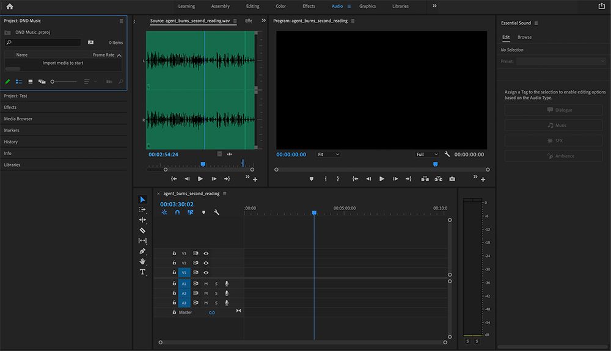
Task: Open the Full playback resolution dropdown
Action: [x=427, y=154]
